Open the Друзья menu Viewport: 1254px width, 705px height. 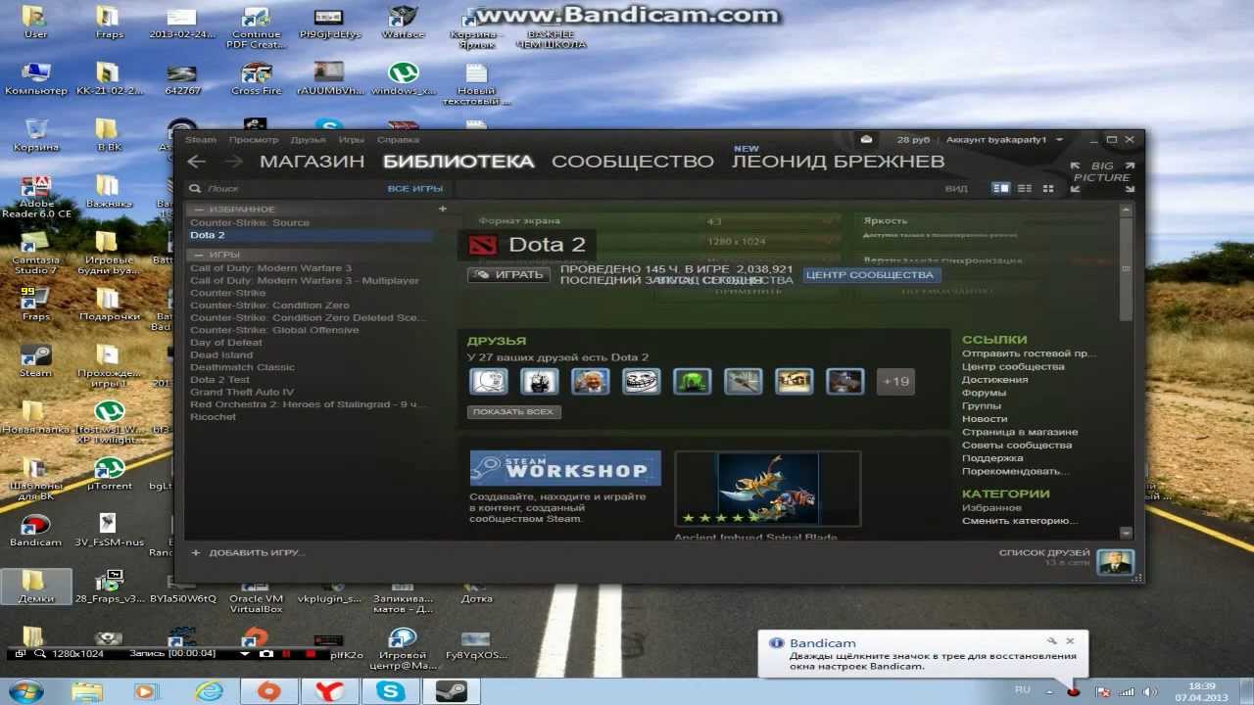pyautogui.click(x=308, y=140)
